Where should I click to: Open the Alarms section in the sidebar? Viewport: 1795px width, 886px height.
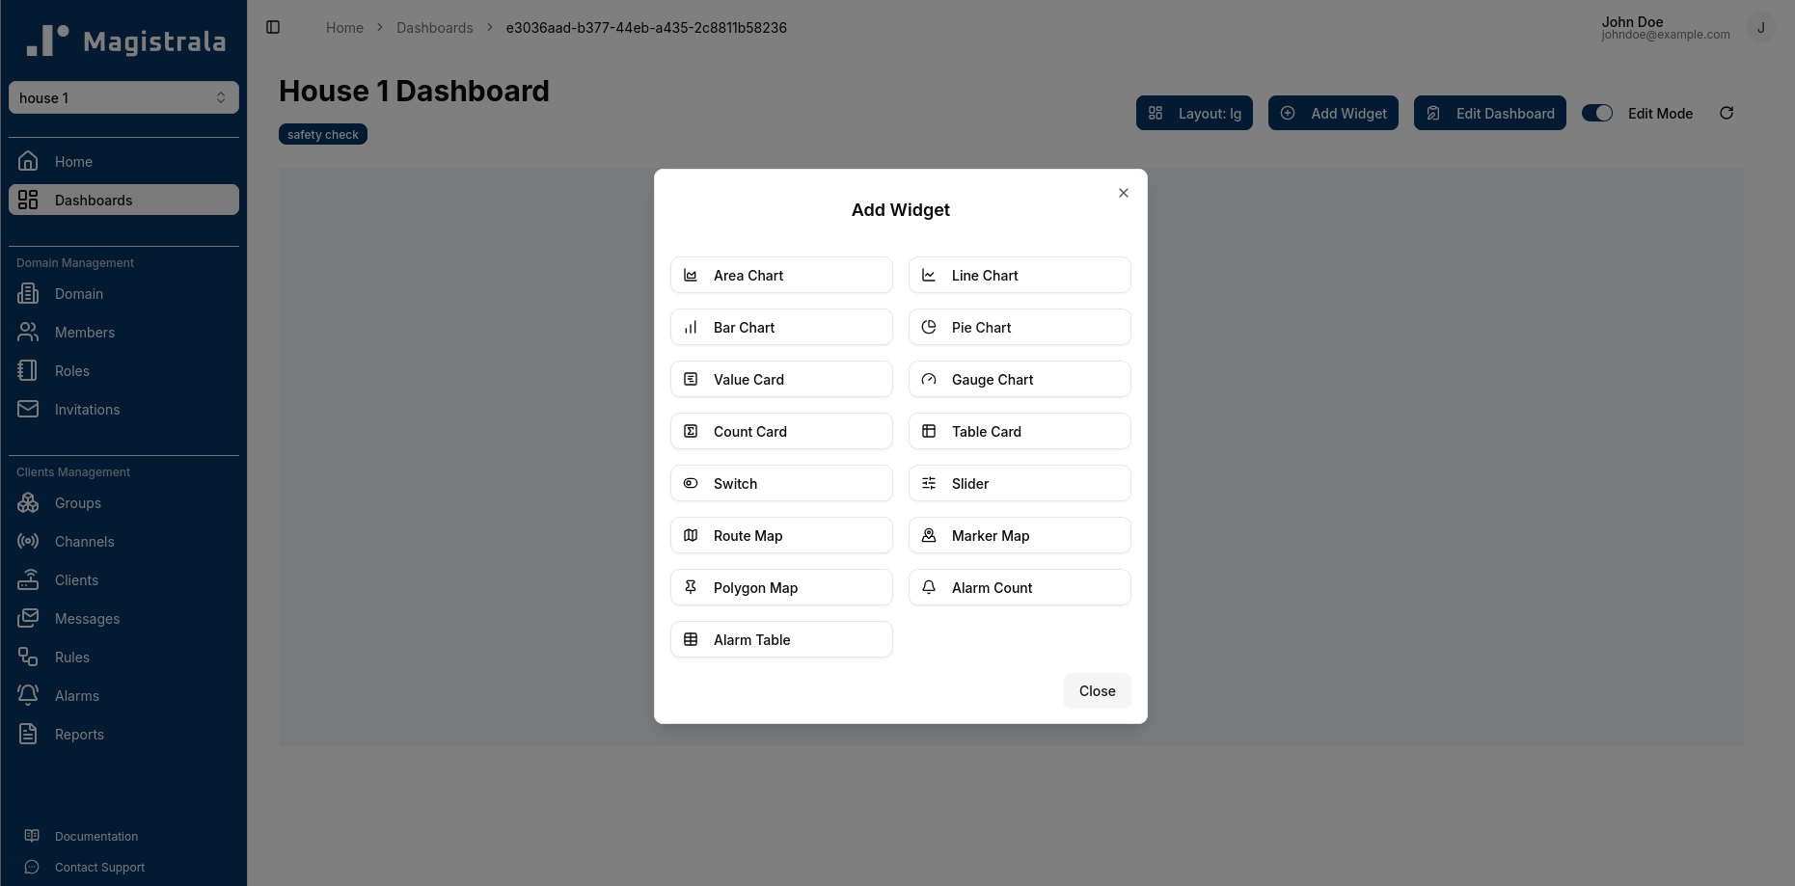76,695
